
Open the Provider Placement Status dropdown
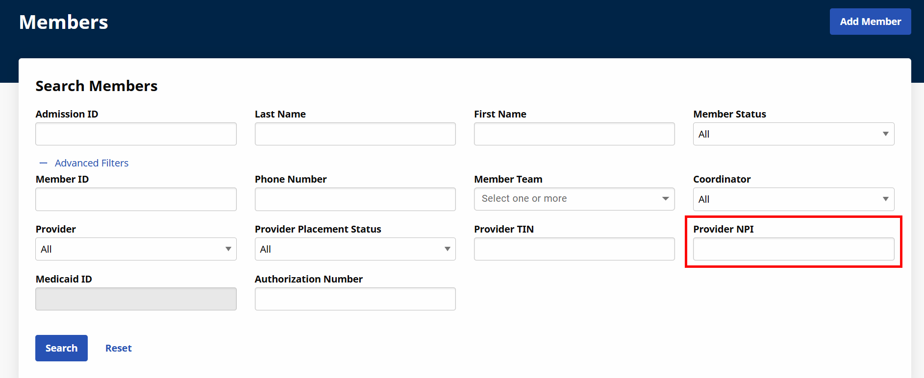click(x=355, y=249)
